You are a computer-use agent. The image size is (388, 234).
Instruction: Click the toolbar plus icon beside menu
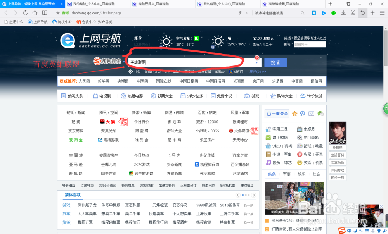pyautogui.click(x=372, y=13)
